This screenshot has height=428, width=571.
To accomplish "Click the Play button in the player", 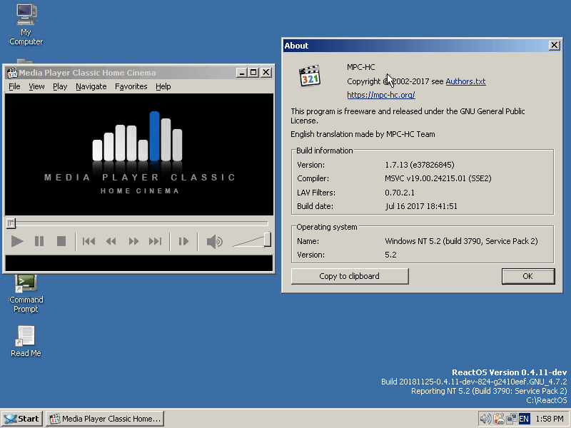I will pyautogui.click(x=17, y=241).
